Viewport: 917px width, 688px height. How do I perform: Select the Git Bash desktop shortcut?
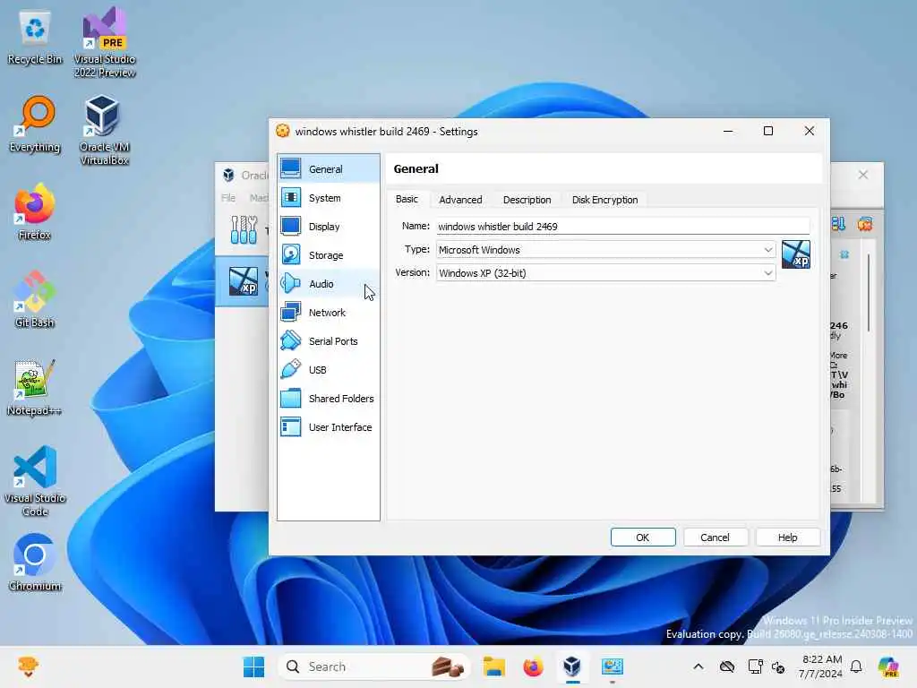(x=35, y=299)
